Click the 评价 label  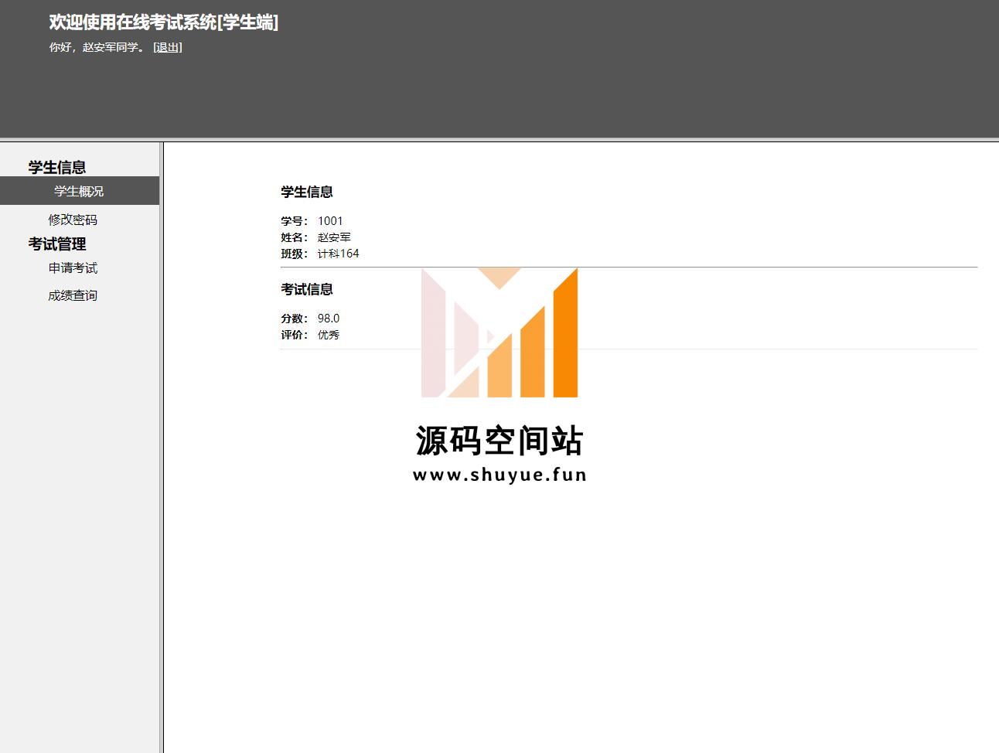[x=294, y=335]
